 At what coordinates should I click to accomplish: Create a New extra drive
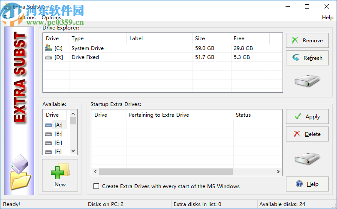(x=60, y=175)
